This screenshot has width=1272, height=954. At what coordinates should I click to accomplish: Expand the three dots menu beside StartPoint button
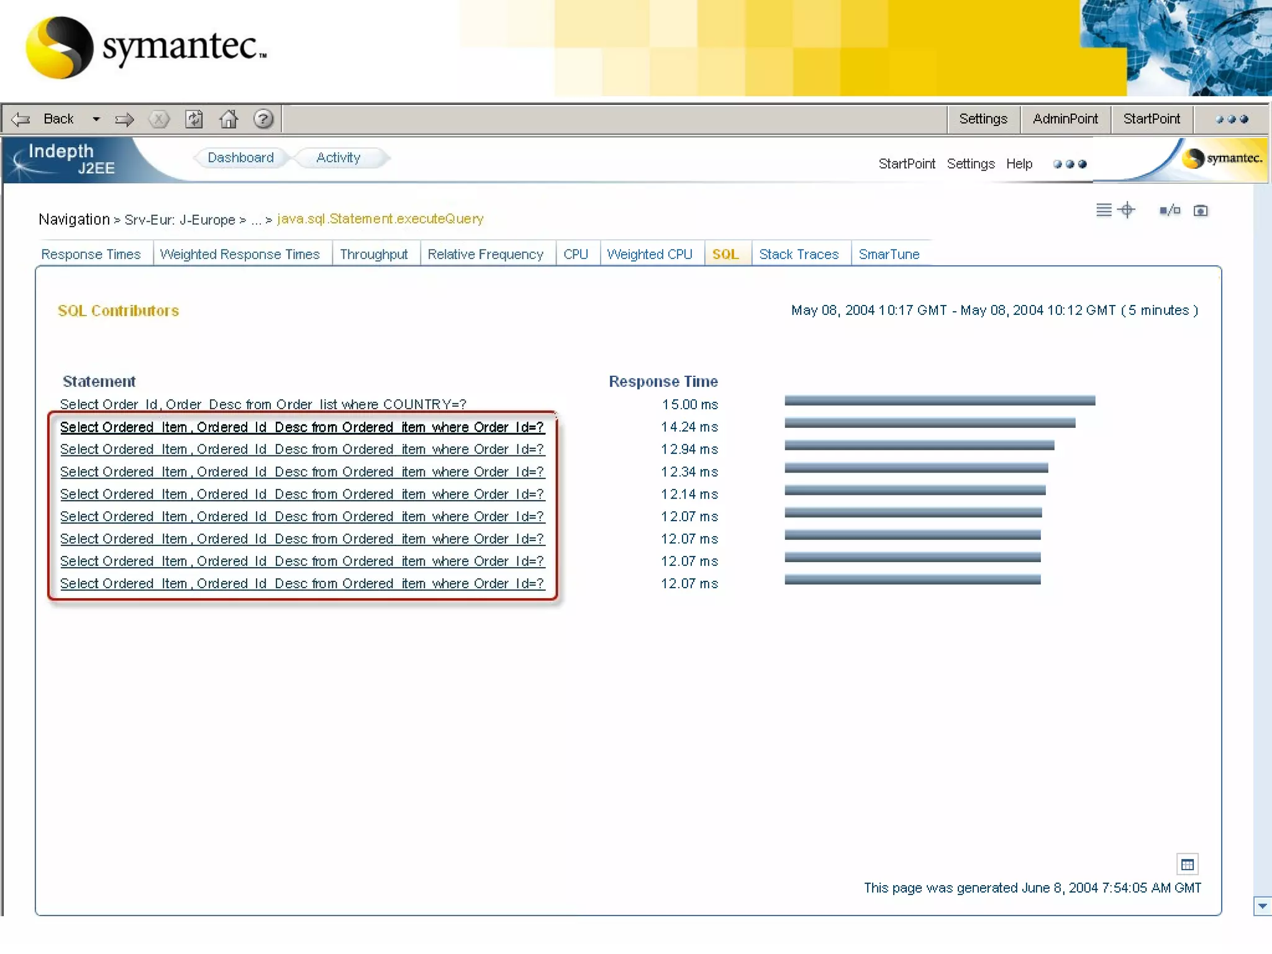(x=1232, y=119)
